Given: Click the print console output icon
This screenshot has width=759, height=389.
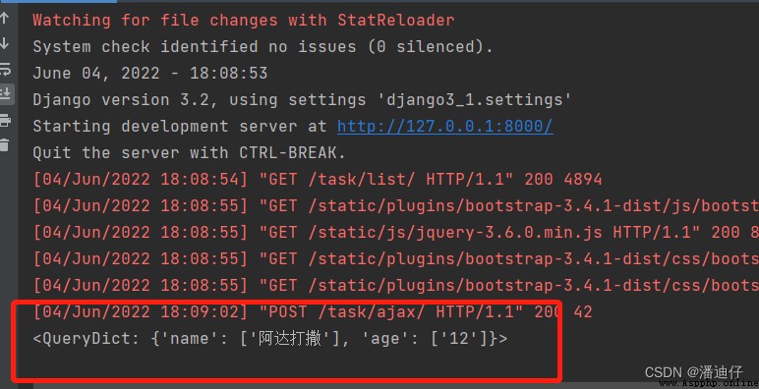Looking at the screenshot, I should 5,120.
